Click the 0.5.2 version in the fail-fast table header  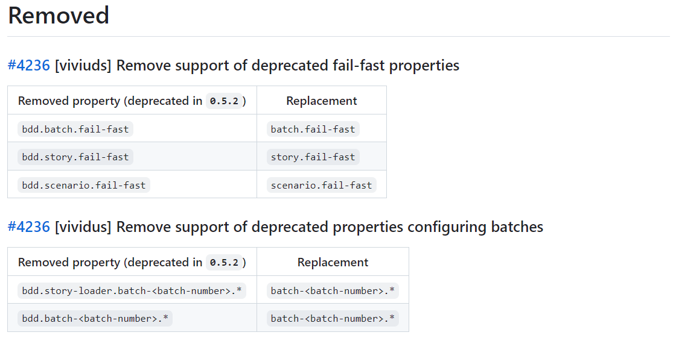(223, 101)
